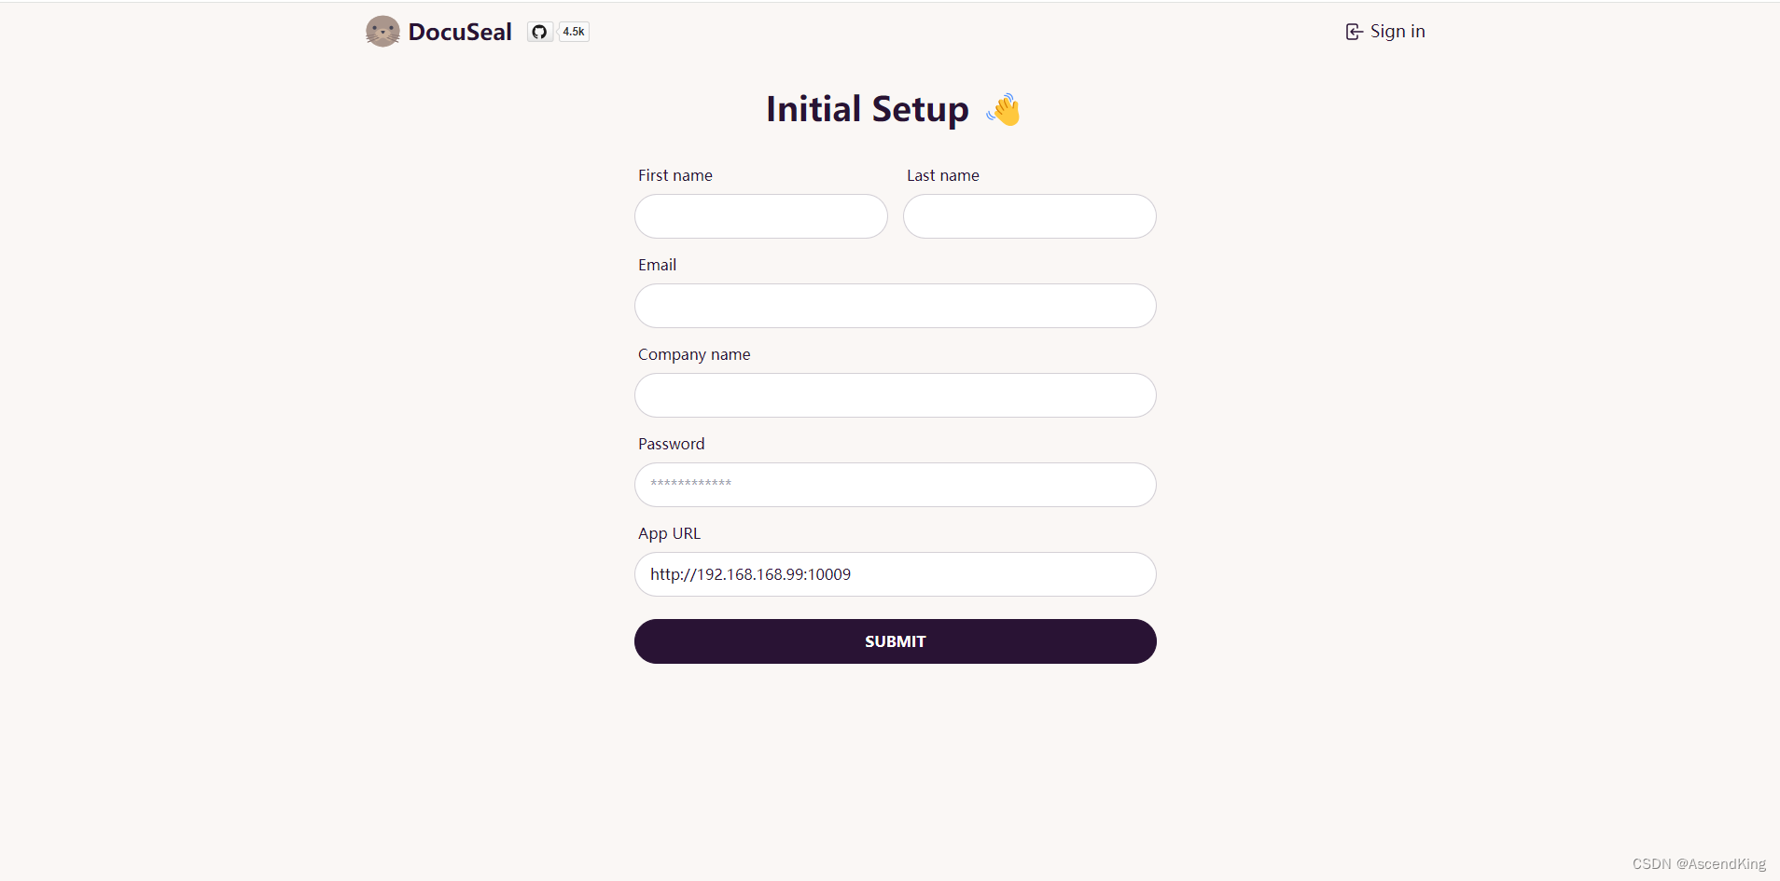Click the DocuSeal seal mascot logo
Screen dimensions: 1780x881
(x=382, y=32)
